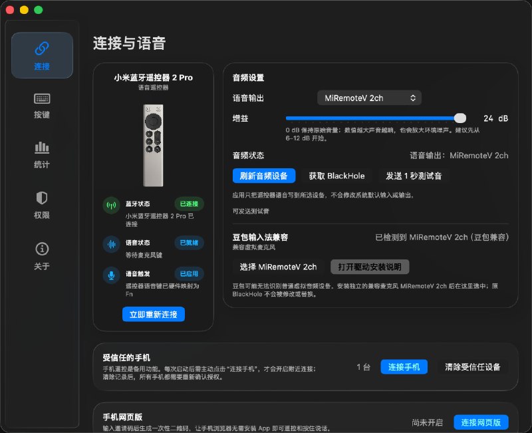Click the 小米蓝牙遥控器 2 Pro device name

[x=154, y=78]
